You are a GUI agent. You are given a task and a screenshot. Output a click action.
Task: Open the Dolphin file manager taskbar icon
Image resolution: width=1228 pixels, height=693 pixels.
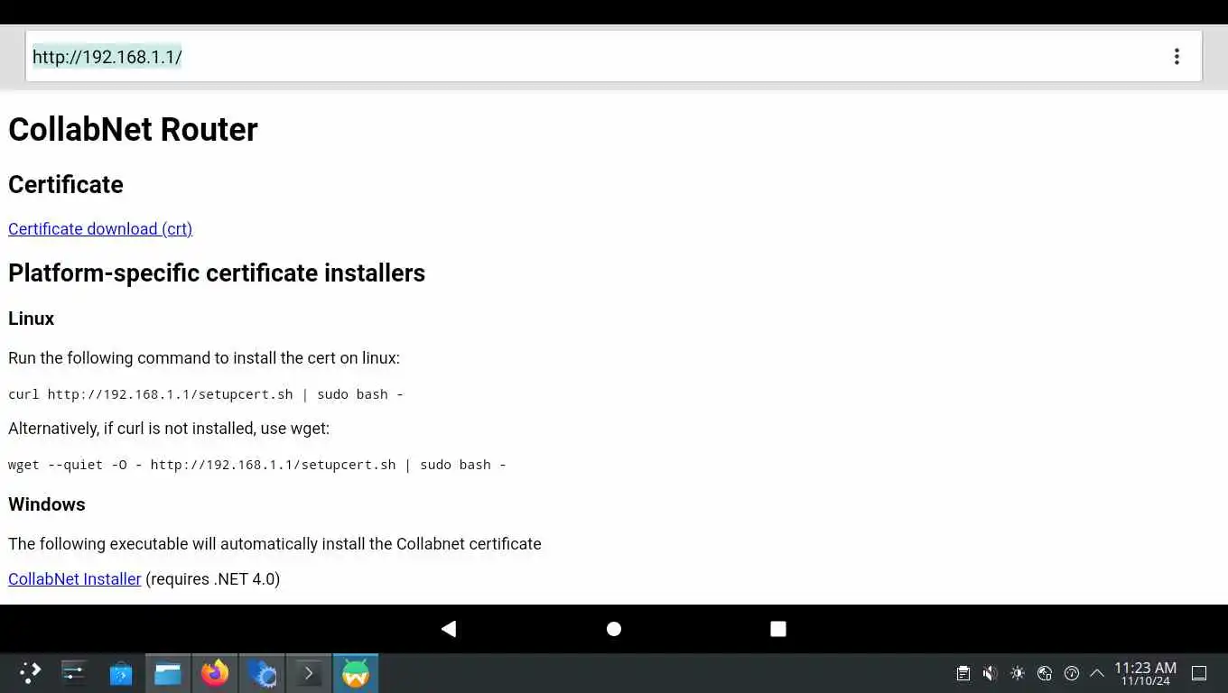(x=168, y=673)
